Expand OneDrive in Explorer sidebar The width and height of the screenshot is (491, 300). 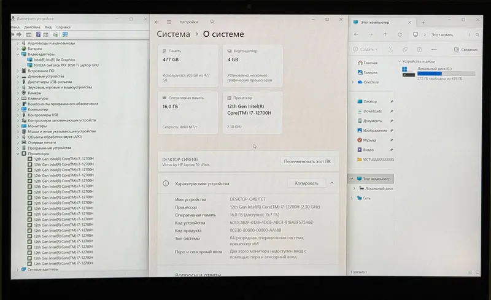(x=352, y=82)
